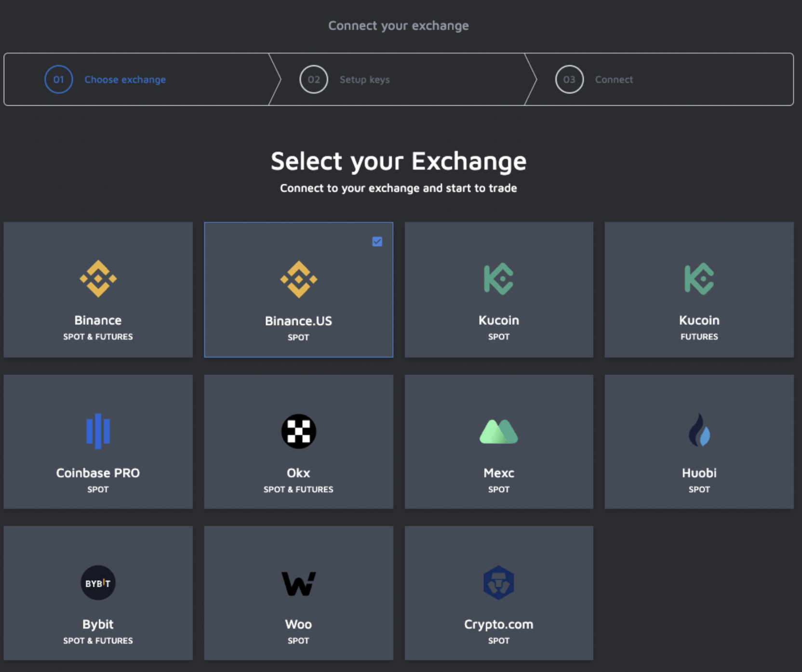This screenshot has height=672, width=802.
Task: Choose the Mexc Spot exchange card
Action: (x=499, y=442)
